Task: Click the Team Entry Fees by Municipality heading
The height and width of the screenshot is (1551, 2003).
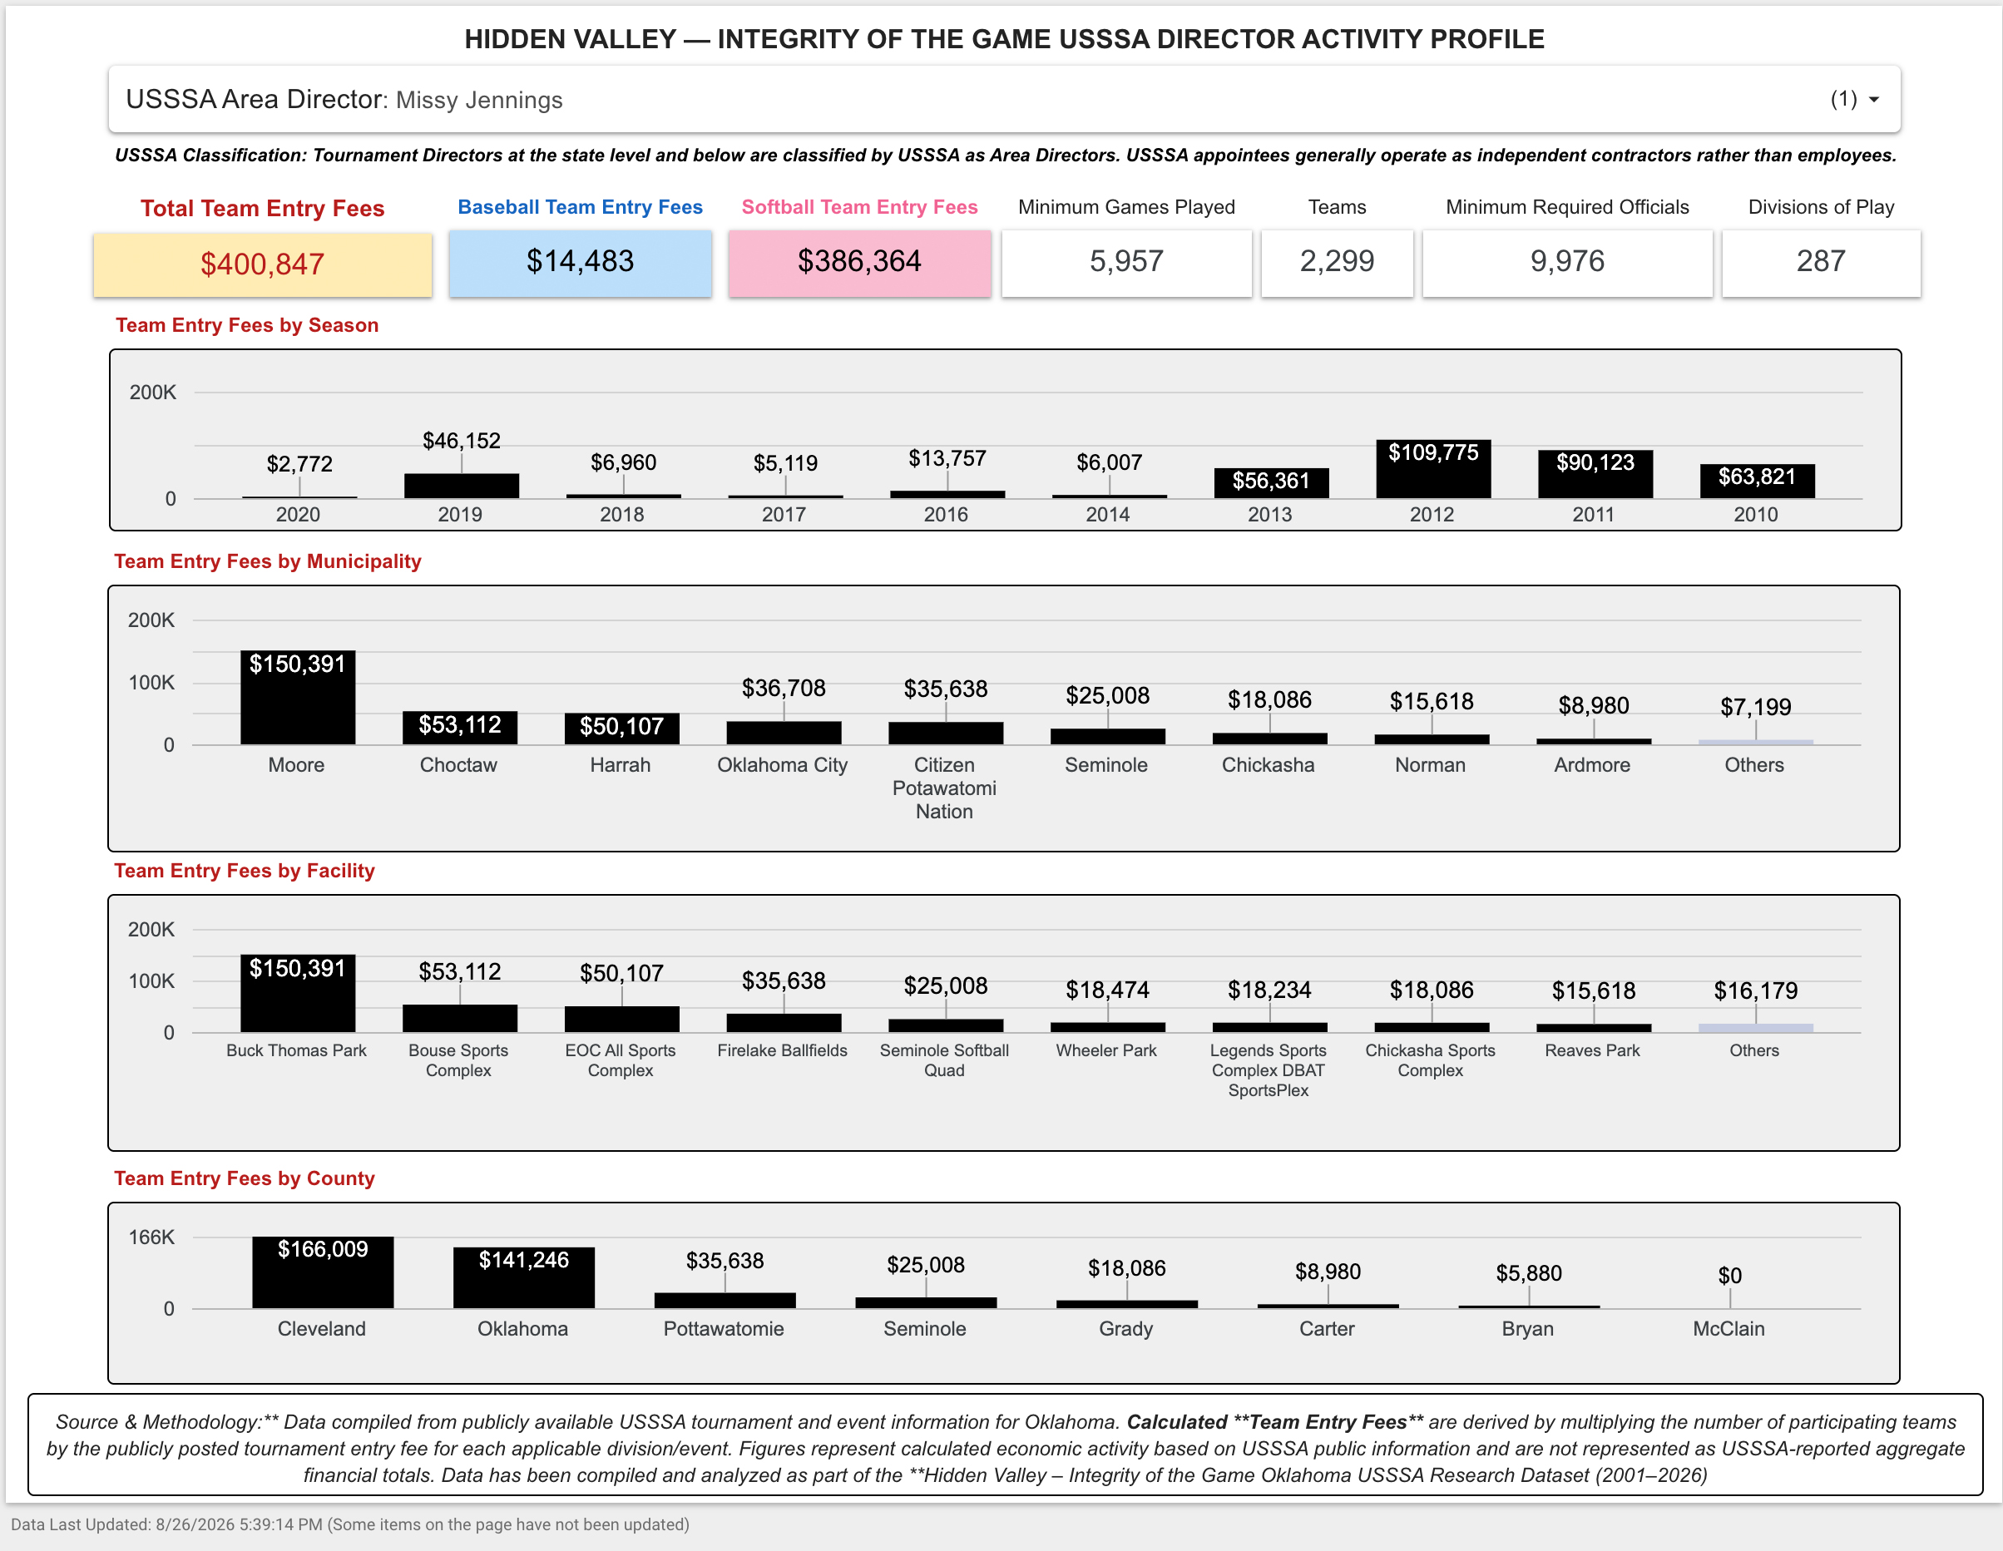Action: 268,562
